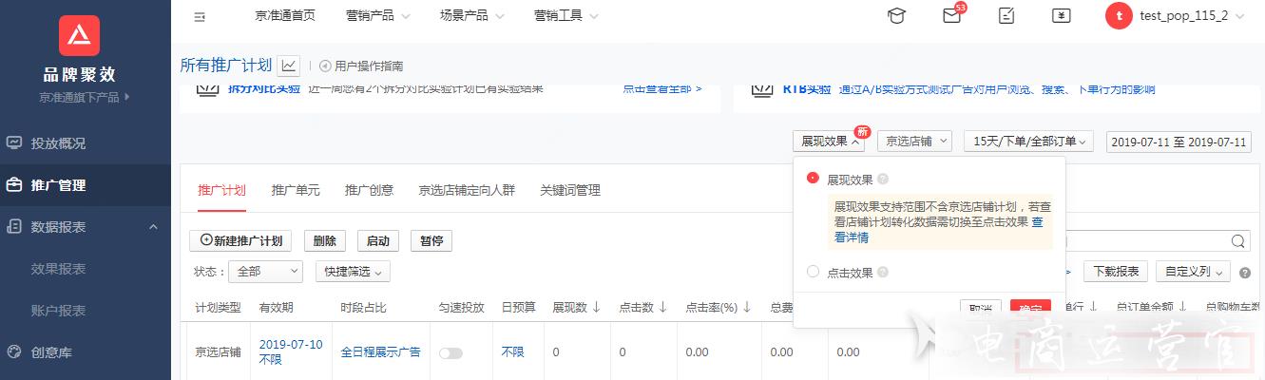
Task: Open the chart icon beside 所有推广计划
Action: (289, 66)
